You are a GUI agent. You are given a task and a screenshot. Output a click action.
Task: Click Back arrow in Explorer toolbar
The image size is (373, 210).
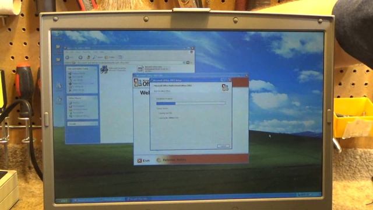[x=67, y=57]
